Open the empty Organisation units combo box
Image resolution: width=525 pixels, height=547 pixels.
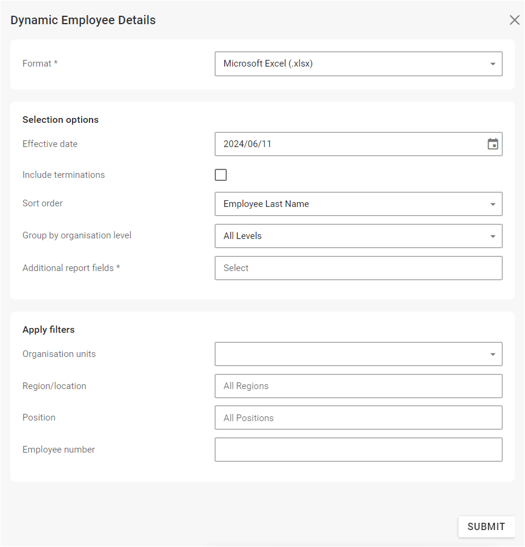pyautogui.click(x=351, y=354)
